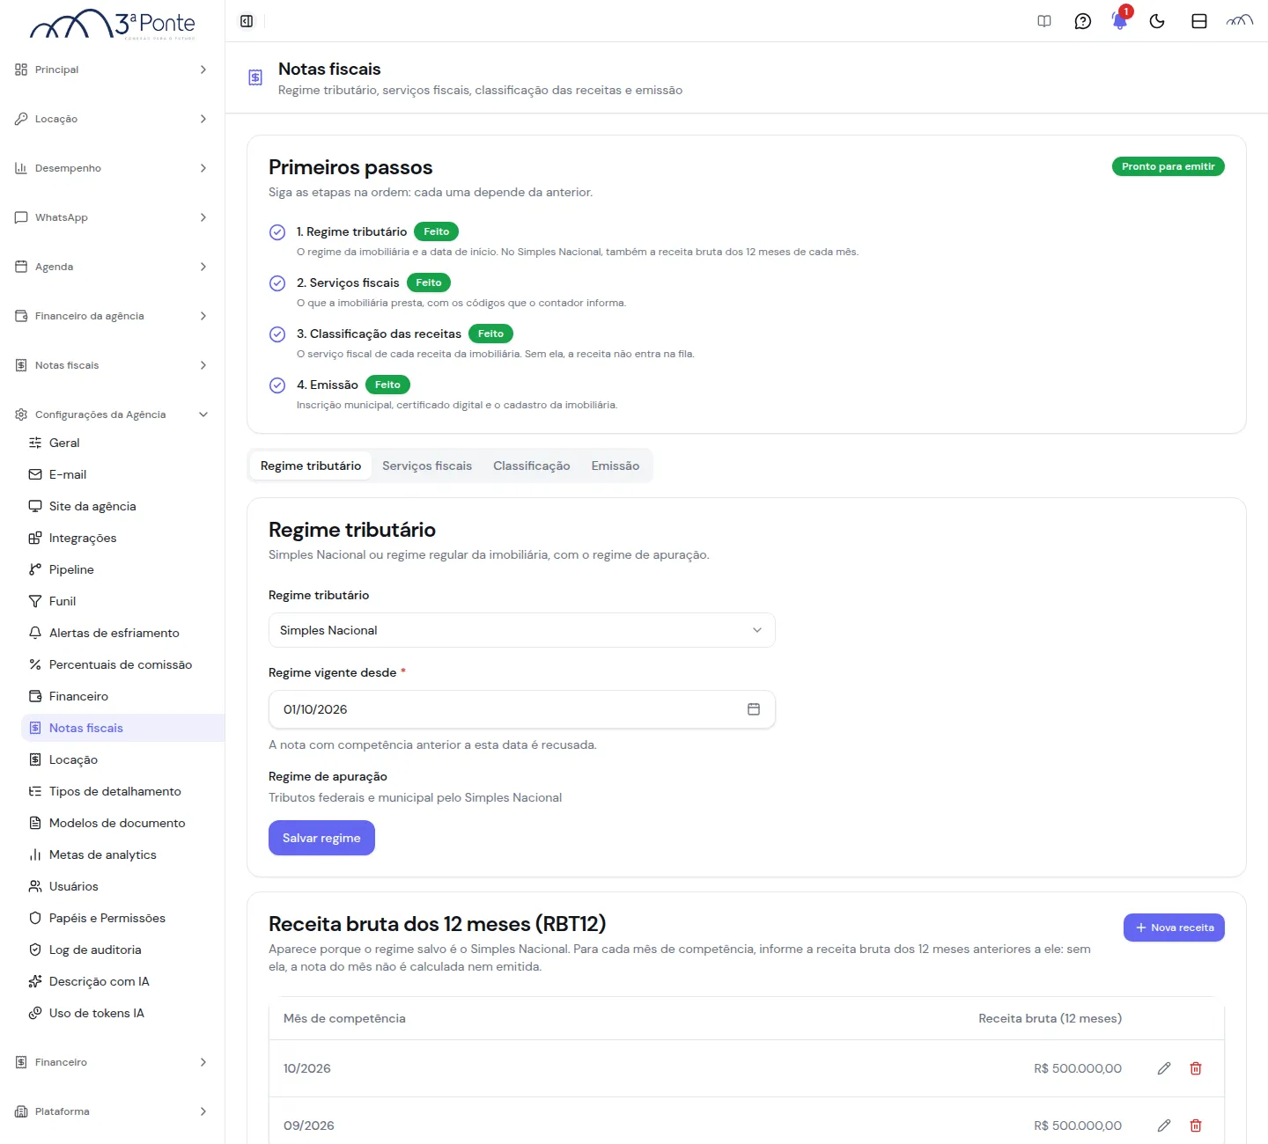
Task: Expand the Plataforma sidebar section
Action: coord(112,1111)
